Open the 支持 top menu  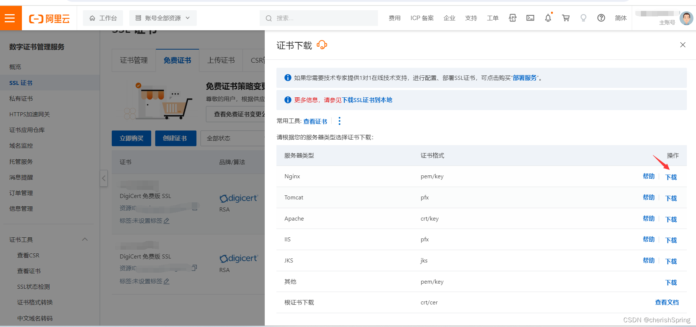click(x=471, y=18)
